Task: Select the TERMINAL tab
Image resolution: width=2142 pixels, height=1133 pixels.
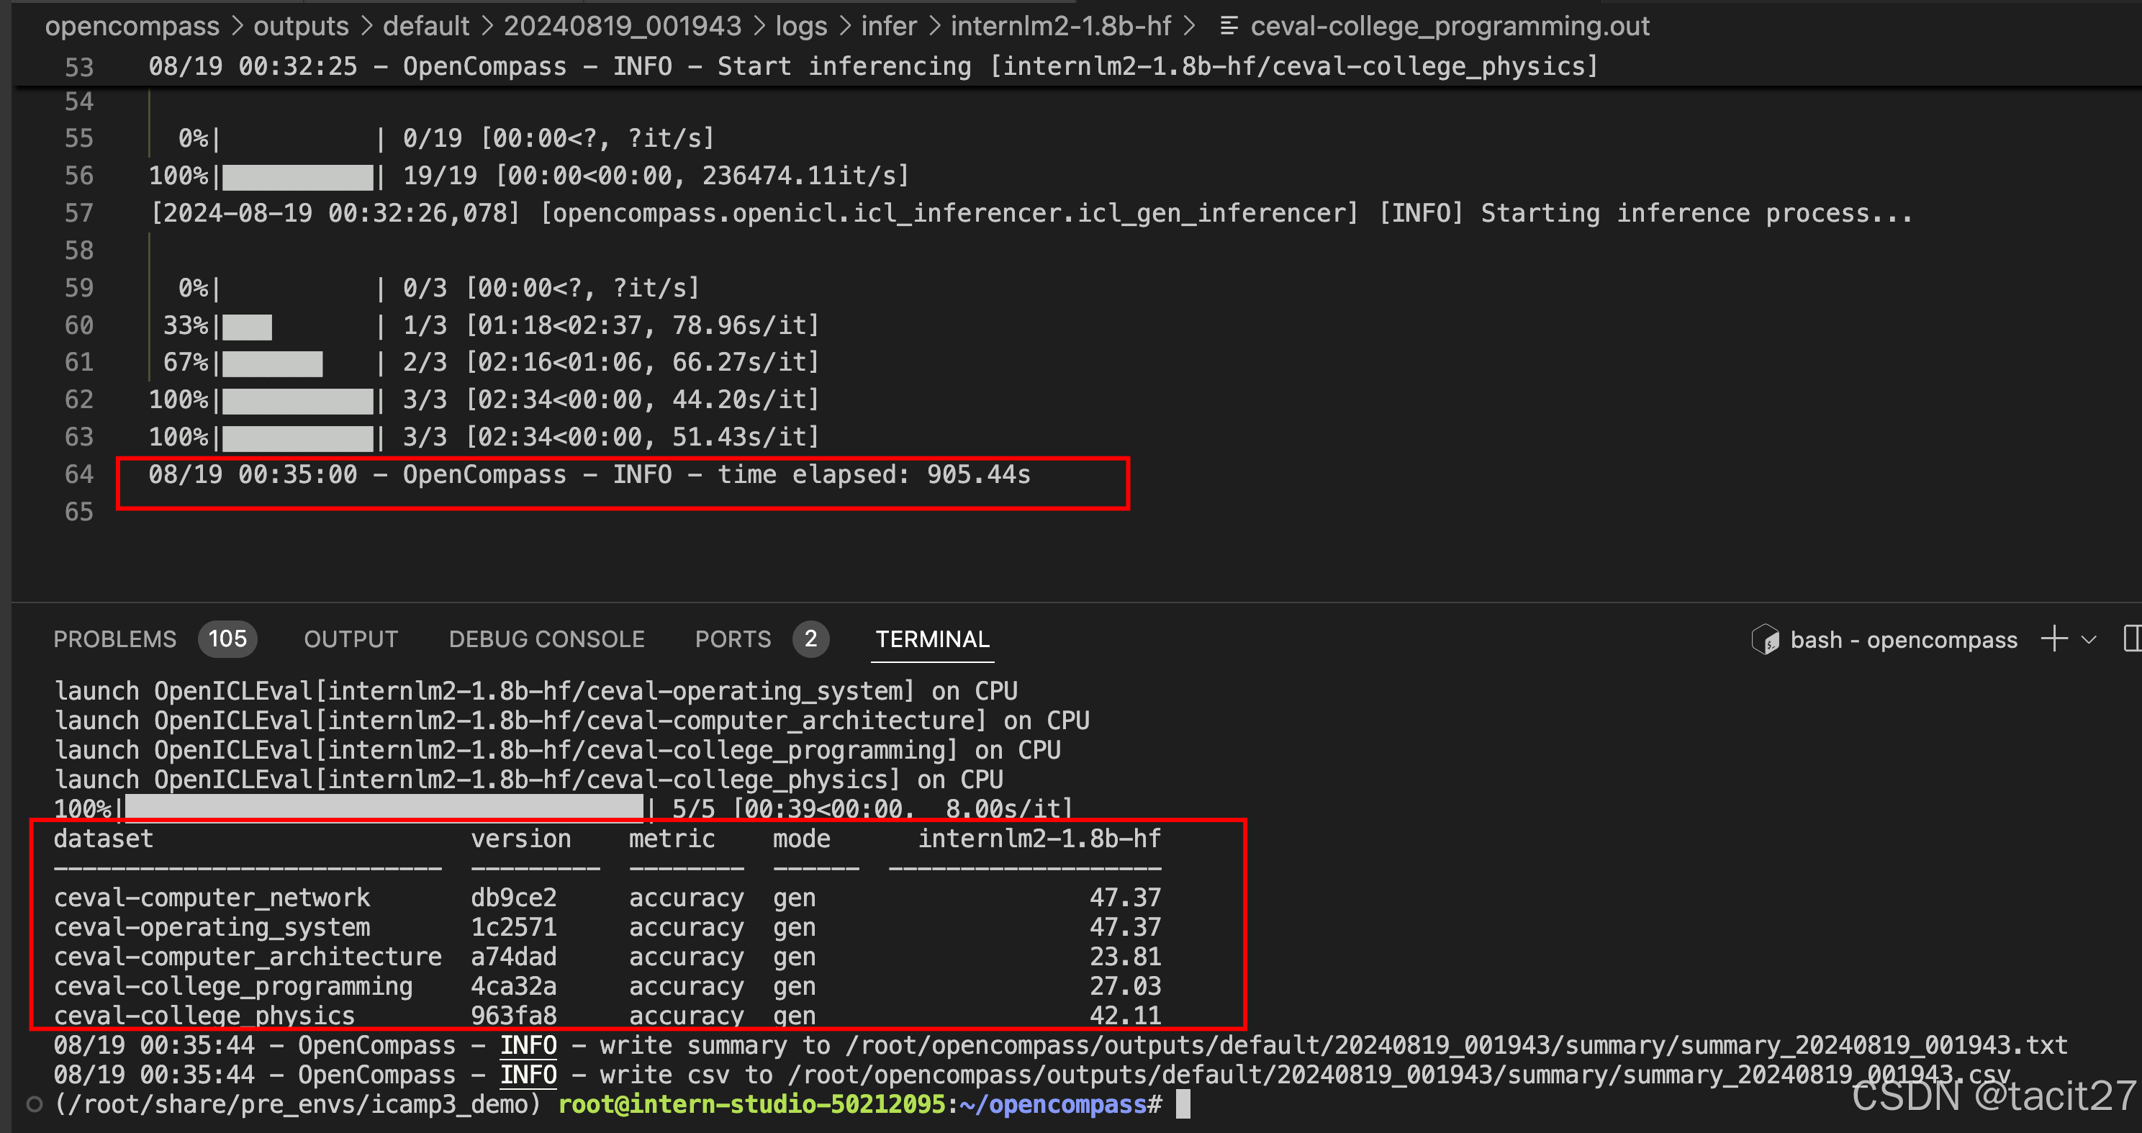Action: pyautogui.click(x=931, y=639)
